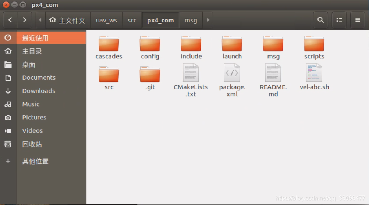The height and width of the screenshot is (205, 369).
Task: Click the desktop folder icon in sidebar
Action: click(8, 64)
